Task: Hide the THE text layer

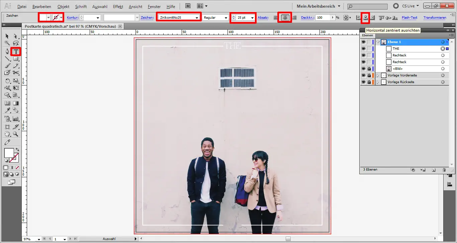Action: point(363,49)
